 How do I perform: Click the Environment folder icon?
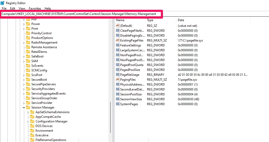pyautogui.click(x=32, y=131)
